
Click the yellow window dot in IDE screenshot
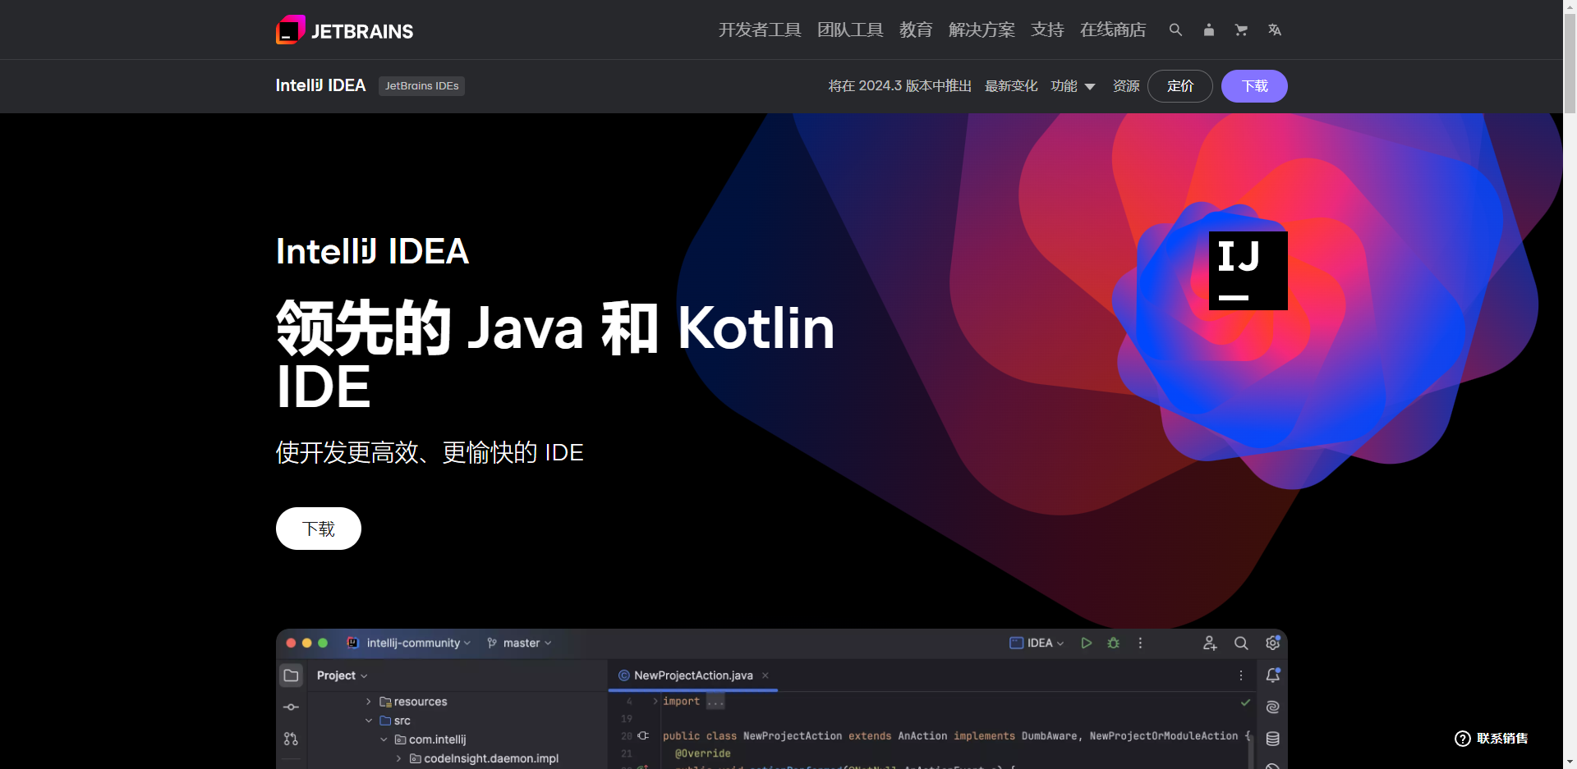(306, 643)
